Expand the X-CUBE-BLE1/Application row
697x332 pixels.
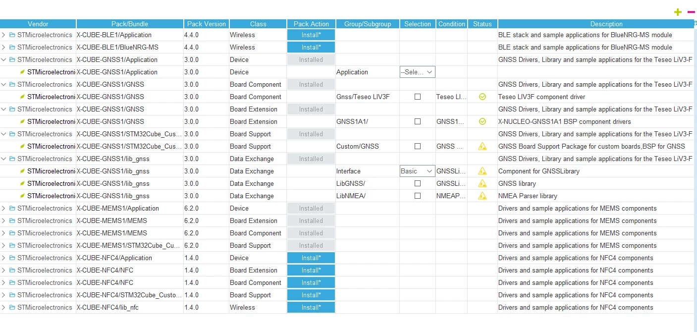4,35
